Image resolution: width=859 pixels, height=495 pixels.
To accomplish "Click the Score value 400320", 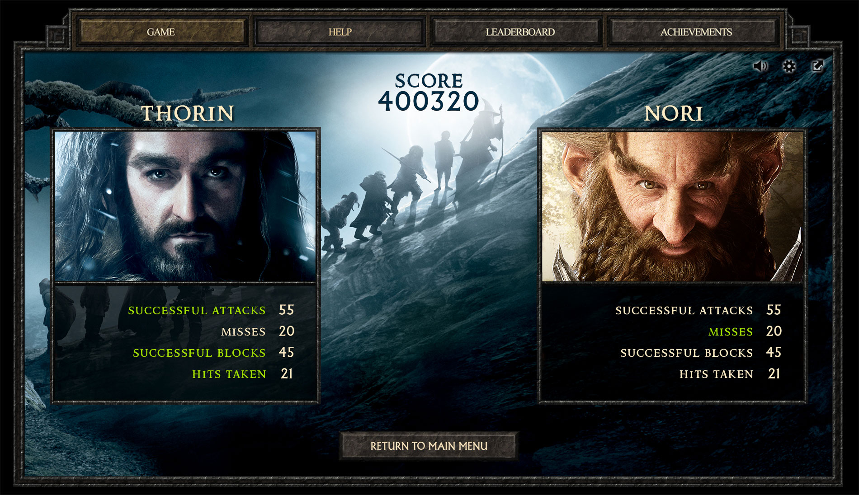I will click(429, 101).
